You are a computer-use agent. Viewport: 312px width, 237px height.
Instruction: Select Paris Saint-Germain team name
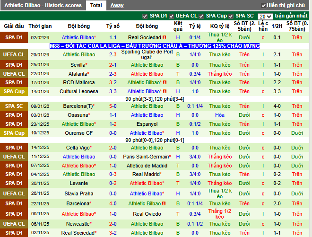click(x=147, y=157)
